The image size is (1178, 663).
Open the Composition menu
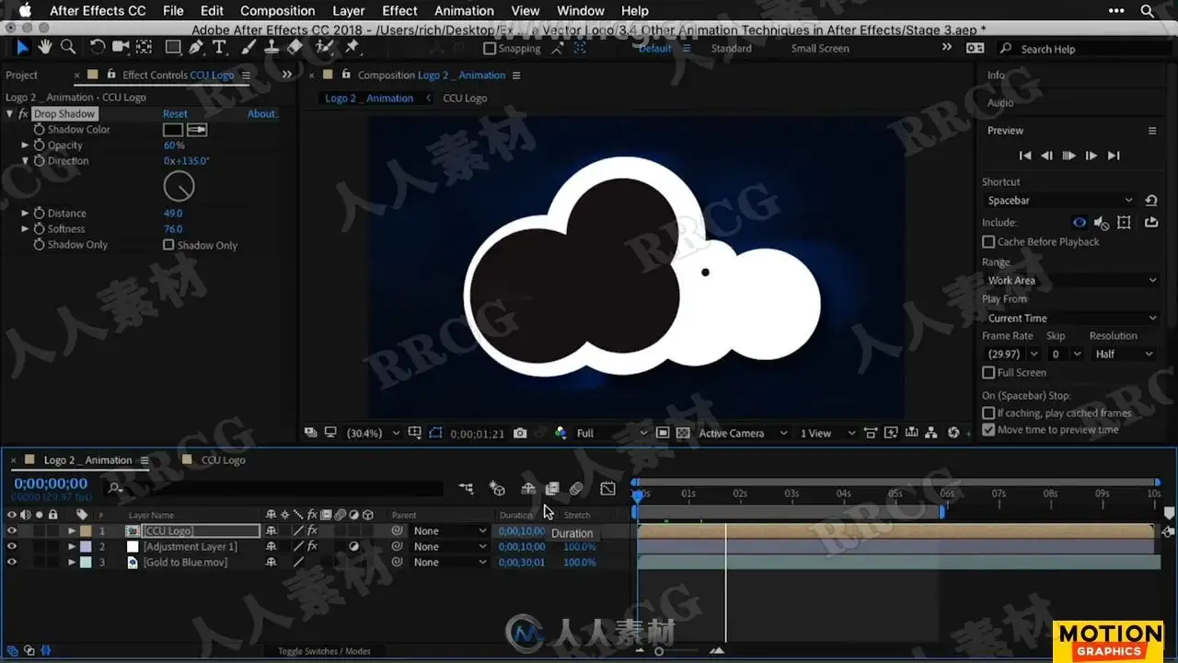(x=277, y=11)
